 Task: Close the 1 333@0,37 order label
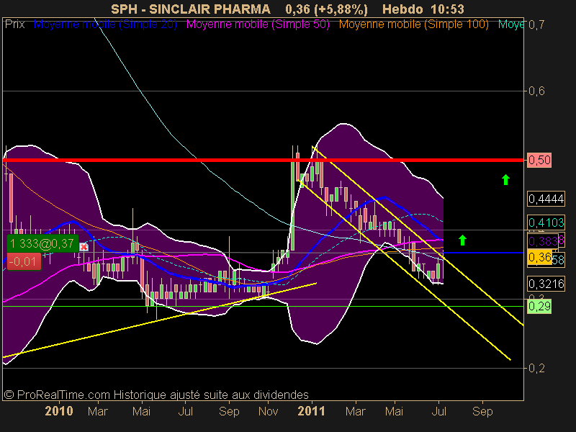coord(84,247)
